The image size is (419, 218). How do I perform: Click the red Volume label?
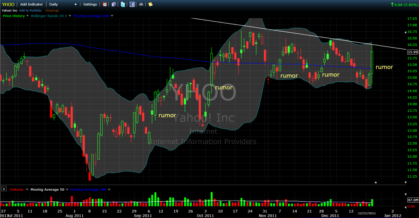[x=16, y=189]
